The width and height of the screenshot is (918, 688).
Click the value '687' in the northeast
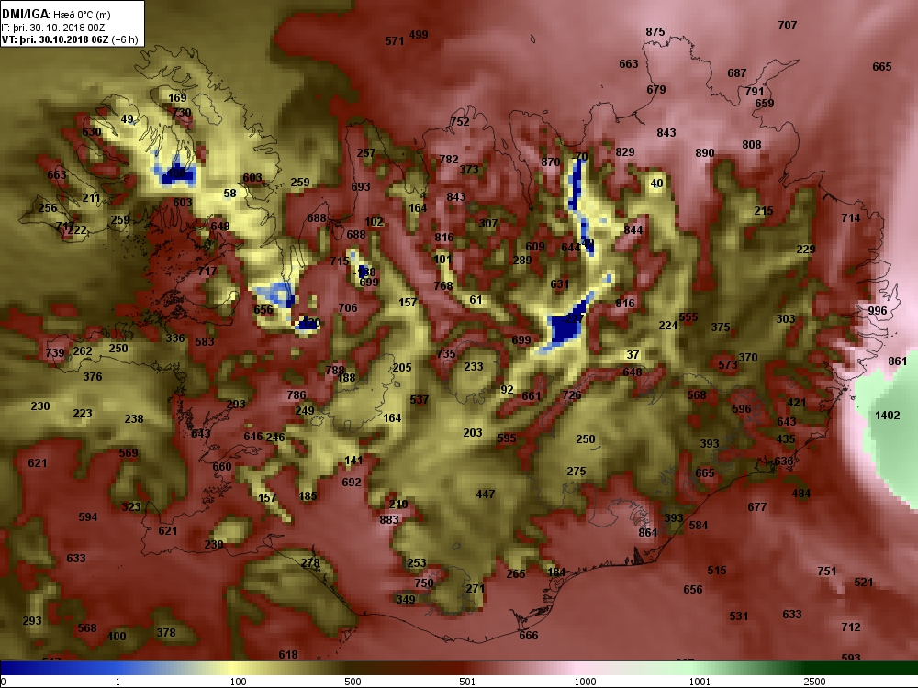[736, 73]
